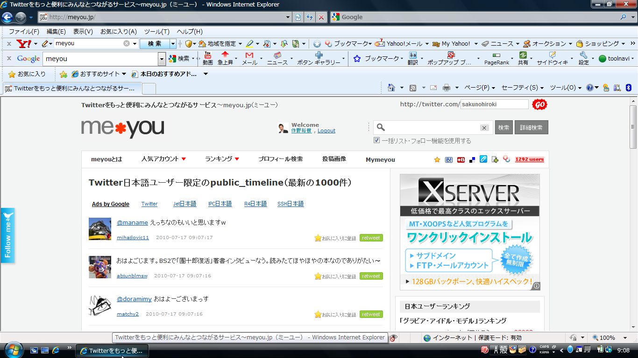638x358 pixels.
Task: Click the IE stop loading X button
Action: click(x=321, y=17)
